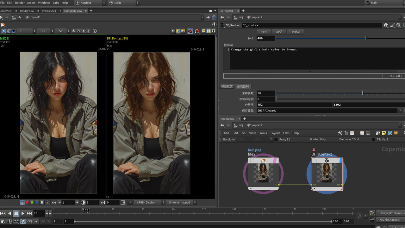Viewport: 405px width, 228px height.
Task: Click the pin icon in composite view path bar
Action: [x=209, y=17]
